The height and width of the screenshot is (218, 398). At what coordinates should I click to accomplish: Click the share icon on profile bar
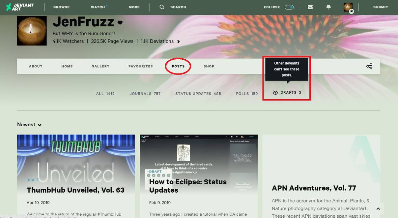[369, 66]
